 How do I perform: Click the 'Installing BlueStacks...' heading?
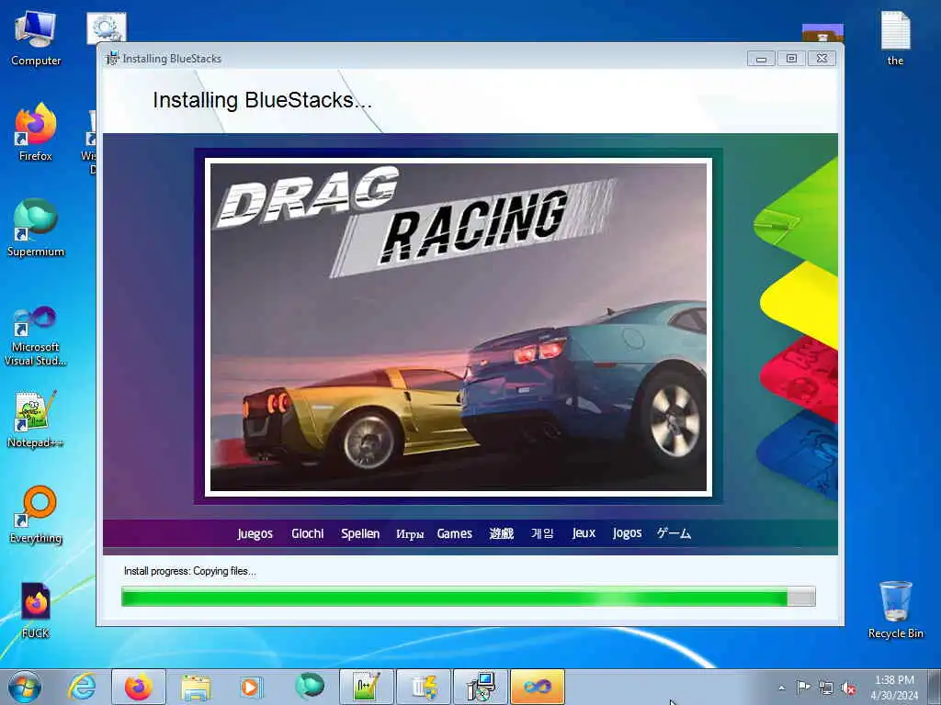click(x=262, y=100)
